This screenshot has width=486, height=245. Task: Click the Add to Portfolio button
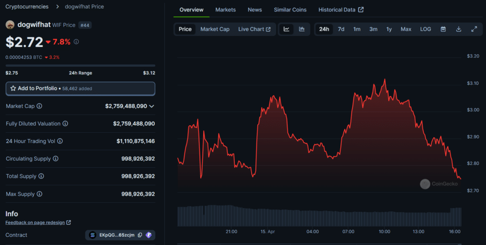(x=80, y=89)
